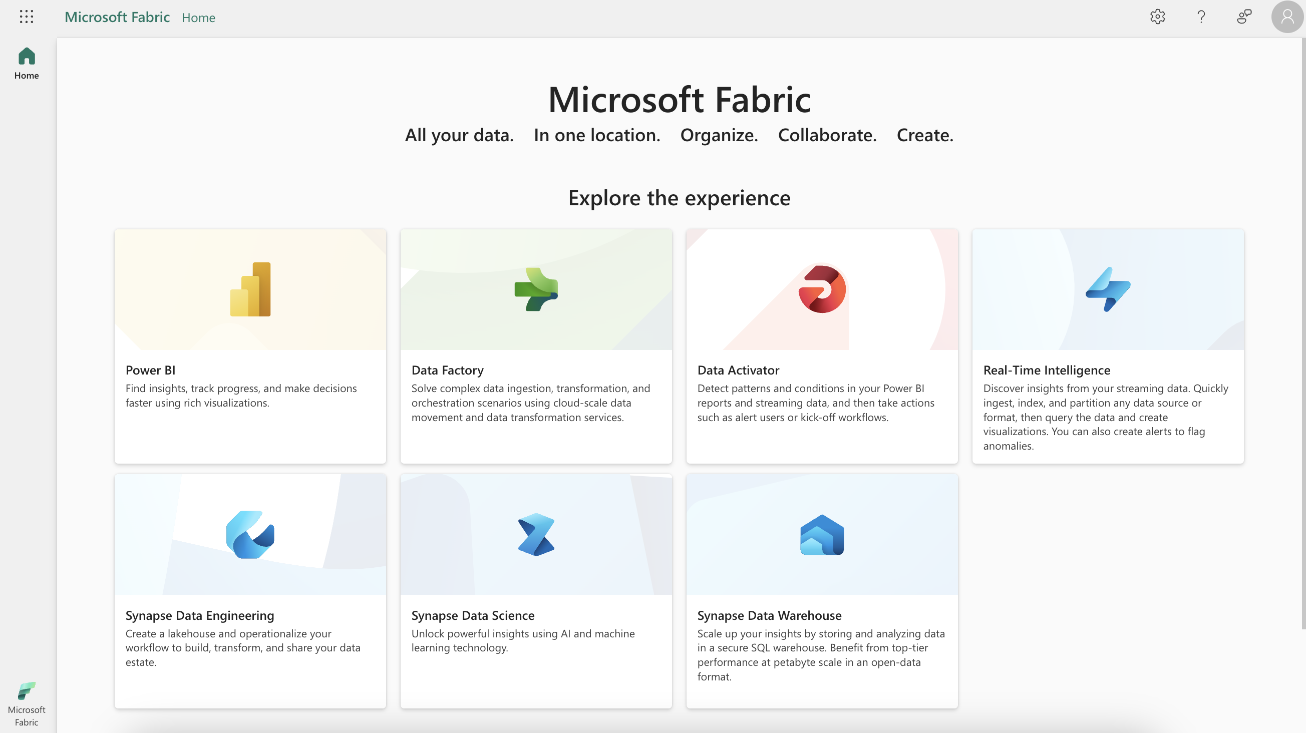This screenshot has height=733, width=1306.
Task: Click the Power BI description text
Action: coord(241,396)
